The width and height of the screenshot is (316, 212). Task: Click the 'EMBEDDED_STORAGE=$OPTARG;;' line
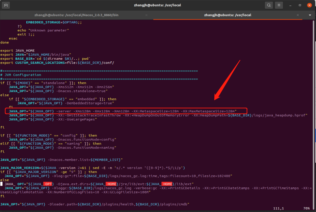[x=54, y=22]
